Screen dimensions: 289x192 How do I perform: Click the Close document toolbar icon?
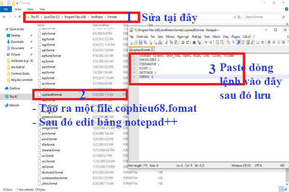[150, 42]
